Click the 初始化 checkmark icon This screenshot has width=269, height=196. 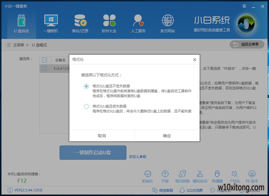(x=148, y=174)
